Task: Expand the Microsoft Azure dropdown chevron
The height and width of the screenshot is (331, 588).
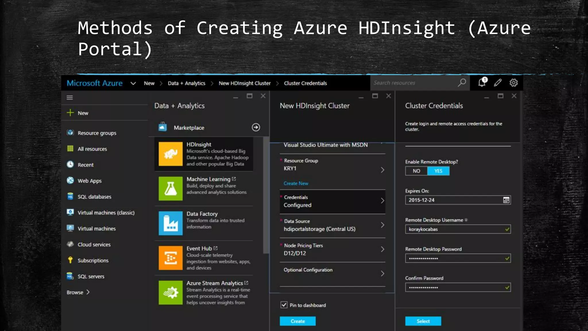Action: [x=133, y=83]
